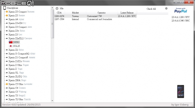Sort by the CDA column header

tap(59, 13)
